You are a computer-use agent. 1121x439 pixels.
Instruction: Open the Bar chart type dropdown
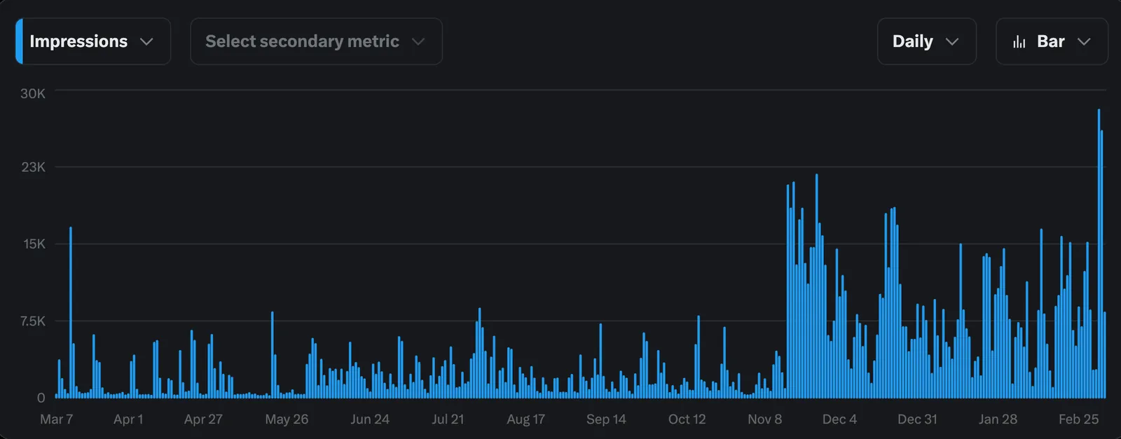pos(1052,41)
